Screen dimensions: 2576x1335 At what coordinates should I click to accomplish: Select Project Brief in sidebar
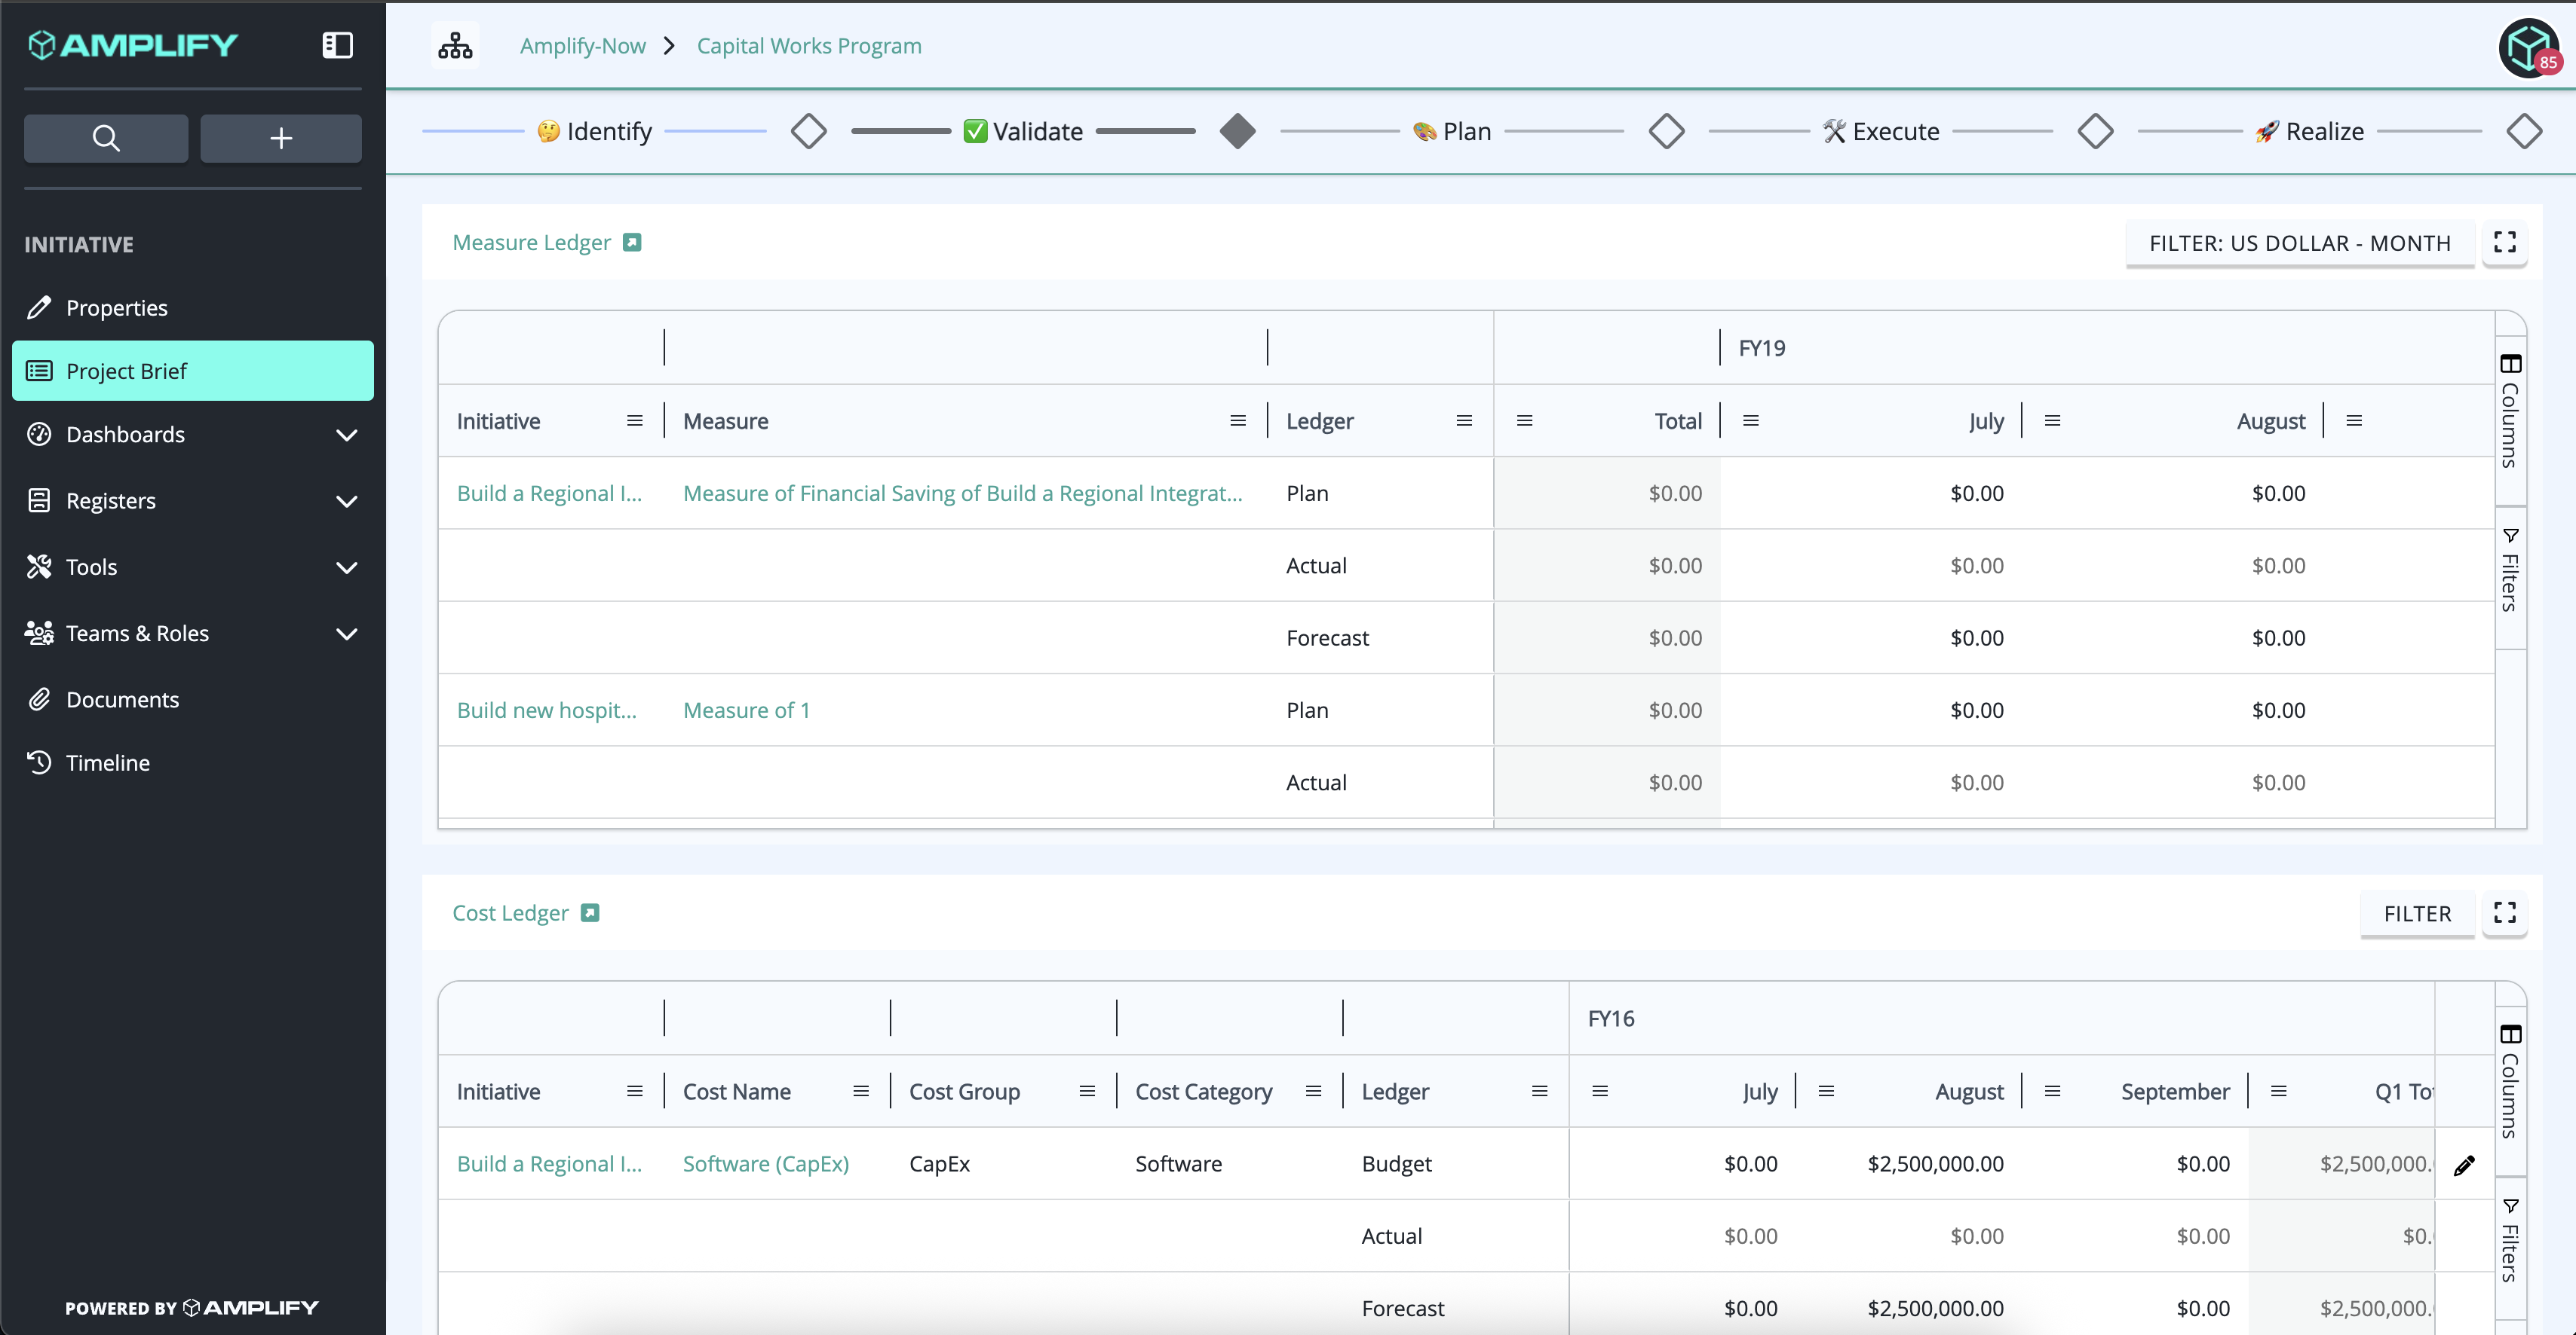click(193, 371)
